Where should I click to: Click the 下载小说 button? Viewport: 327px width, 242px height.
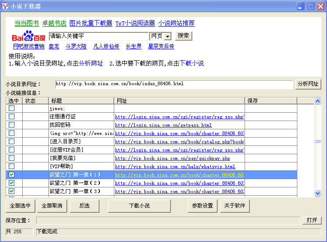pyautogui.click(x=140, y=206)
